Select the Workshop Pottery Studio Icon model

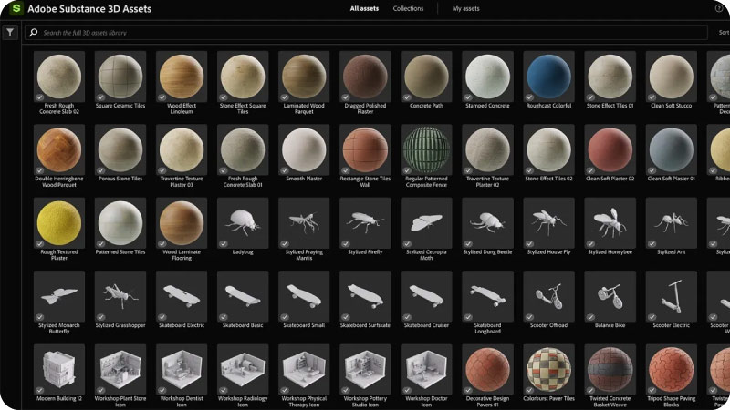365,370
